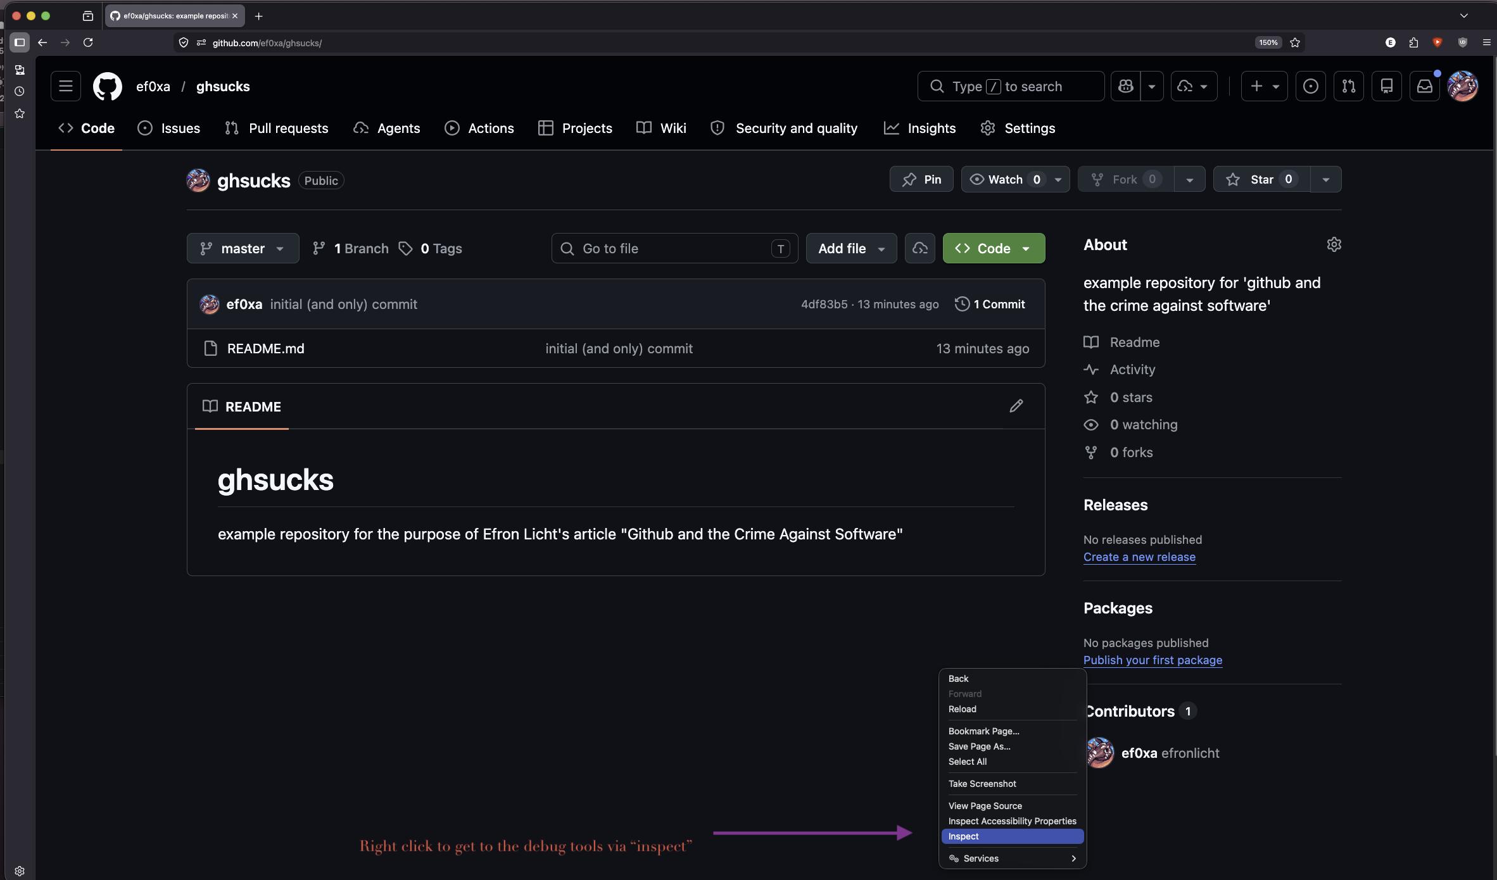Viewport: 1497px width, 880px height.
Task: Open a new browser tab
Action: click(x=258, y=16)
